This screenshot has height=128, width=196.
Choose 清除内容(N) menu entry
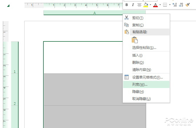pos(146,70)
